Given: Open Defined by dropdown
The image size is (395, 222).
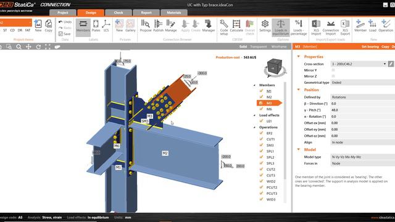Looking at the screenshot, I should 363,97.
